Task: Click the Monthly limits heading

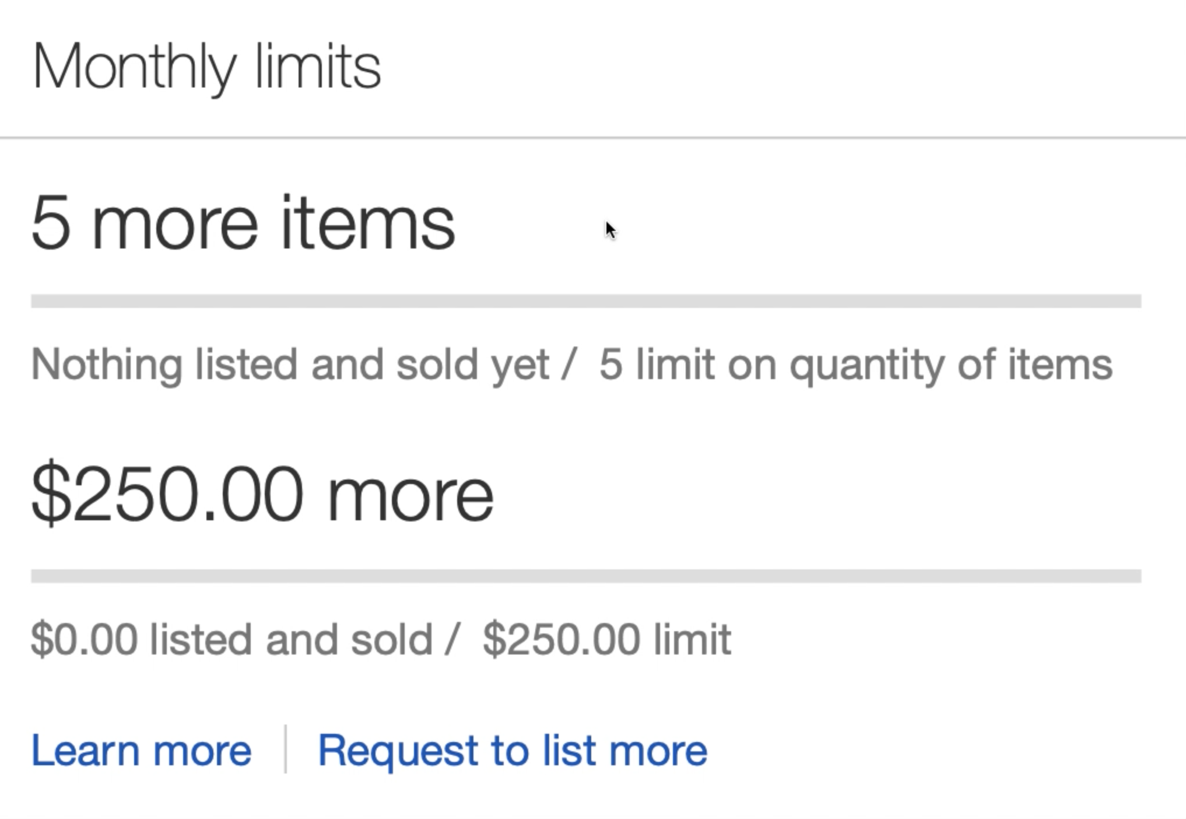Action: pos(206,67)
